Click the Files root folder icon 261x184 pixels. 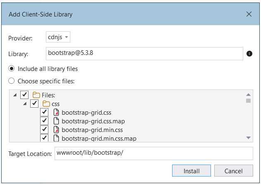36,95
